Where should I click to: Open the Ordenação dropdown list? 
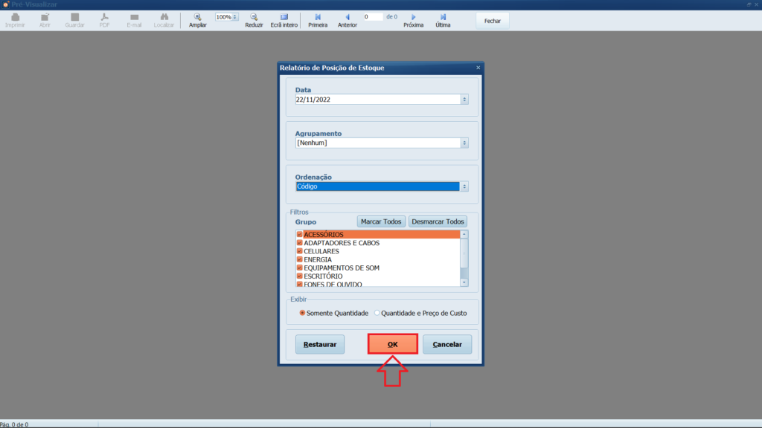(x=464, y=187)
